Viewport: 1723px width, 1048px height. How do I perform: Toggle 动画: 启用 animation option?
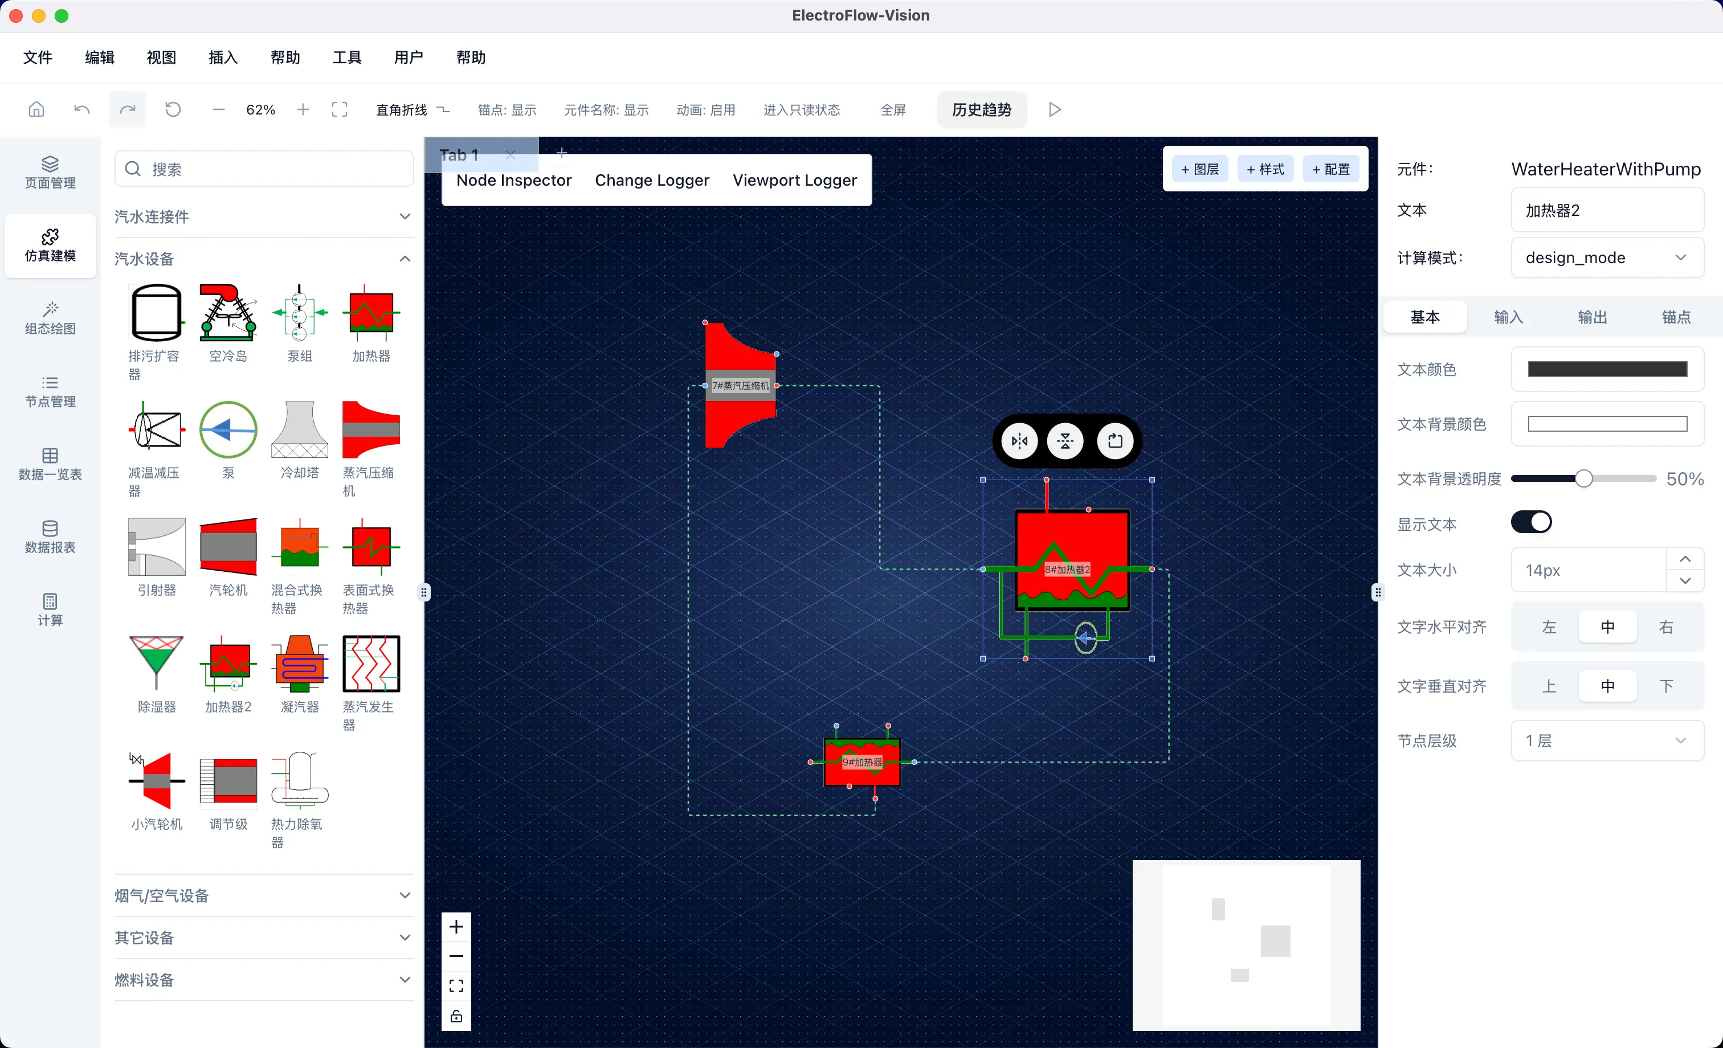[705, 110]
